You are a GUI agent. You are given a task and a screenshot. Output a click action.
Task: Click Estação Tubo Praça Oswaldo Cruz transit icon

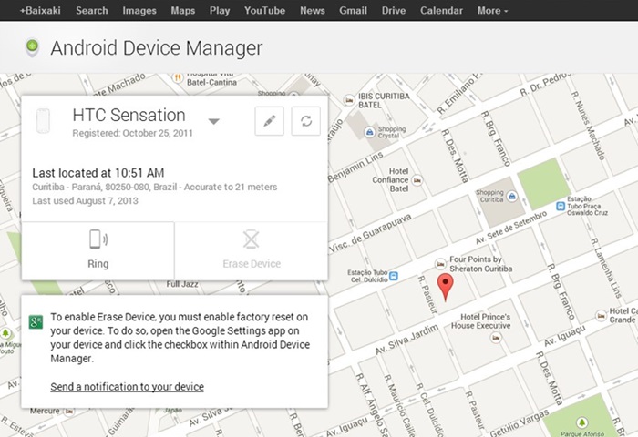[x=561, y=206]
